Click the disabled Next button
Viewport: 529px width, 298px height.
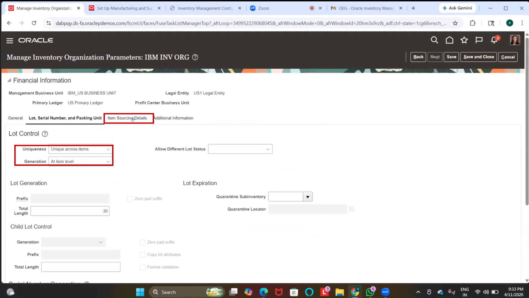pos(435,57)
